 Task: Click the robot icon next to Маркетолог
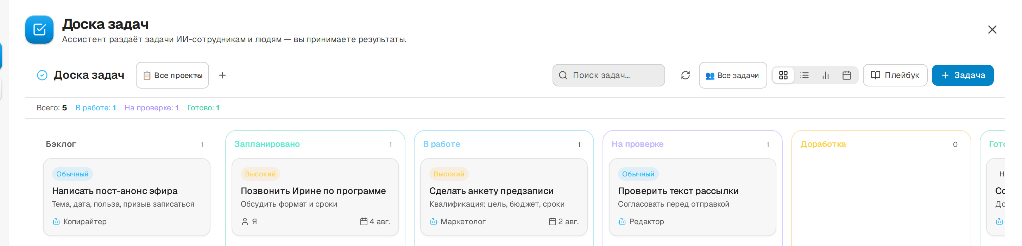click(434, 222)
